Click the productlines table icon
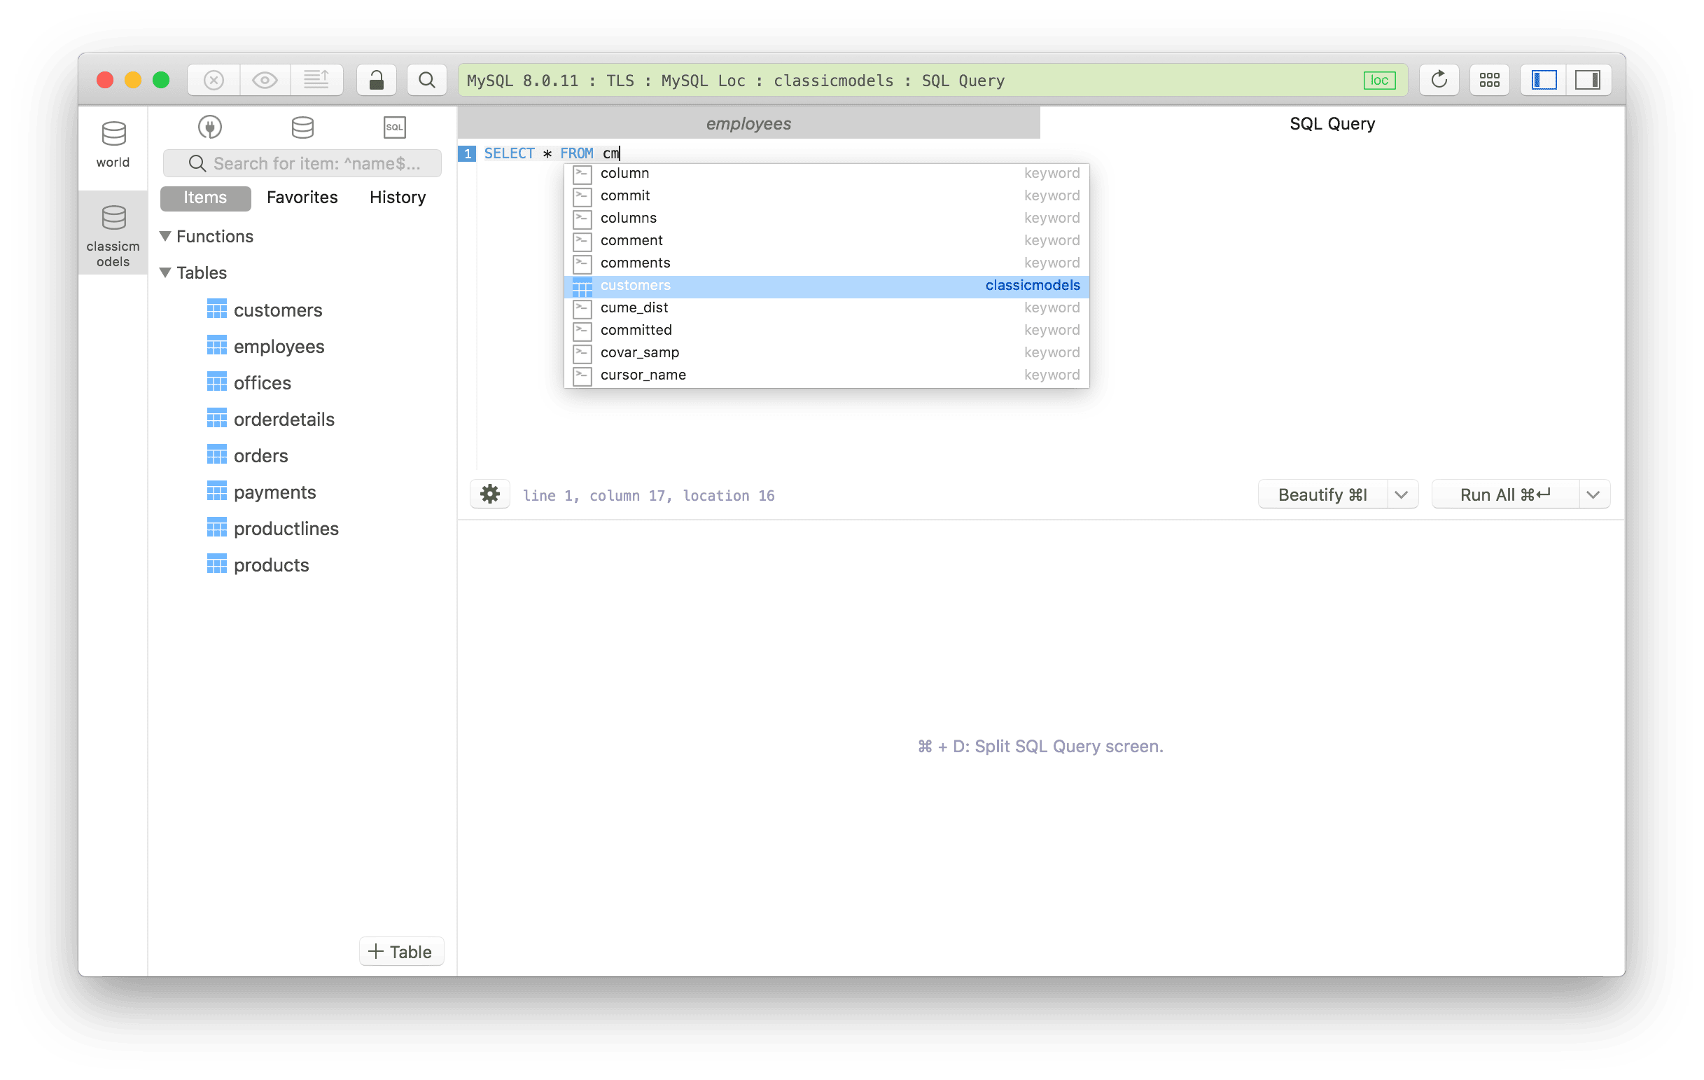The image size is (1704, 1080). pos(216,529)
